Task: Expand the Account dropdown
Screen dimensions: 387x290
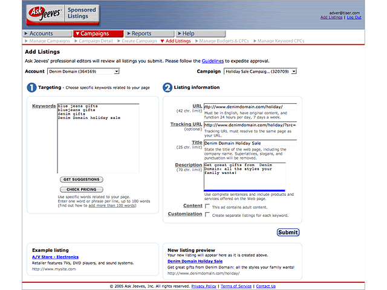Action: [83, 71]
